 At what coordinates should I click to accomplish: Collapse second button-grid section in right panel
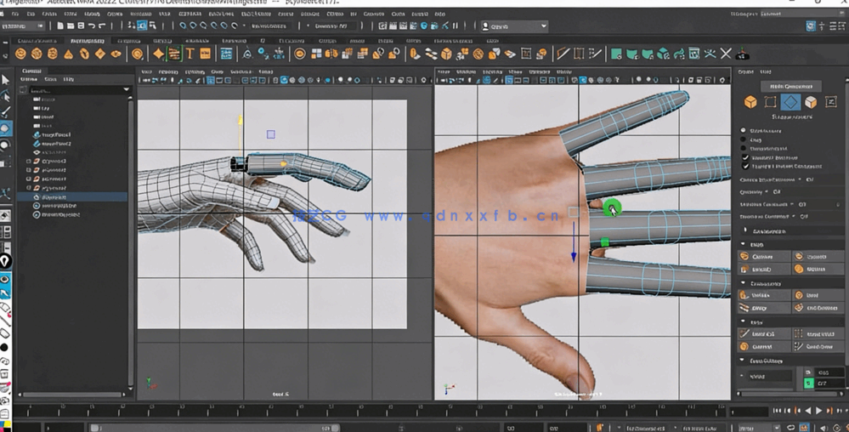coord(743,283)
